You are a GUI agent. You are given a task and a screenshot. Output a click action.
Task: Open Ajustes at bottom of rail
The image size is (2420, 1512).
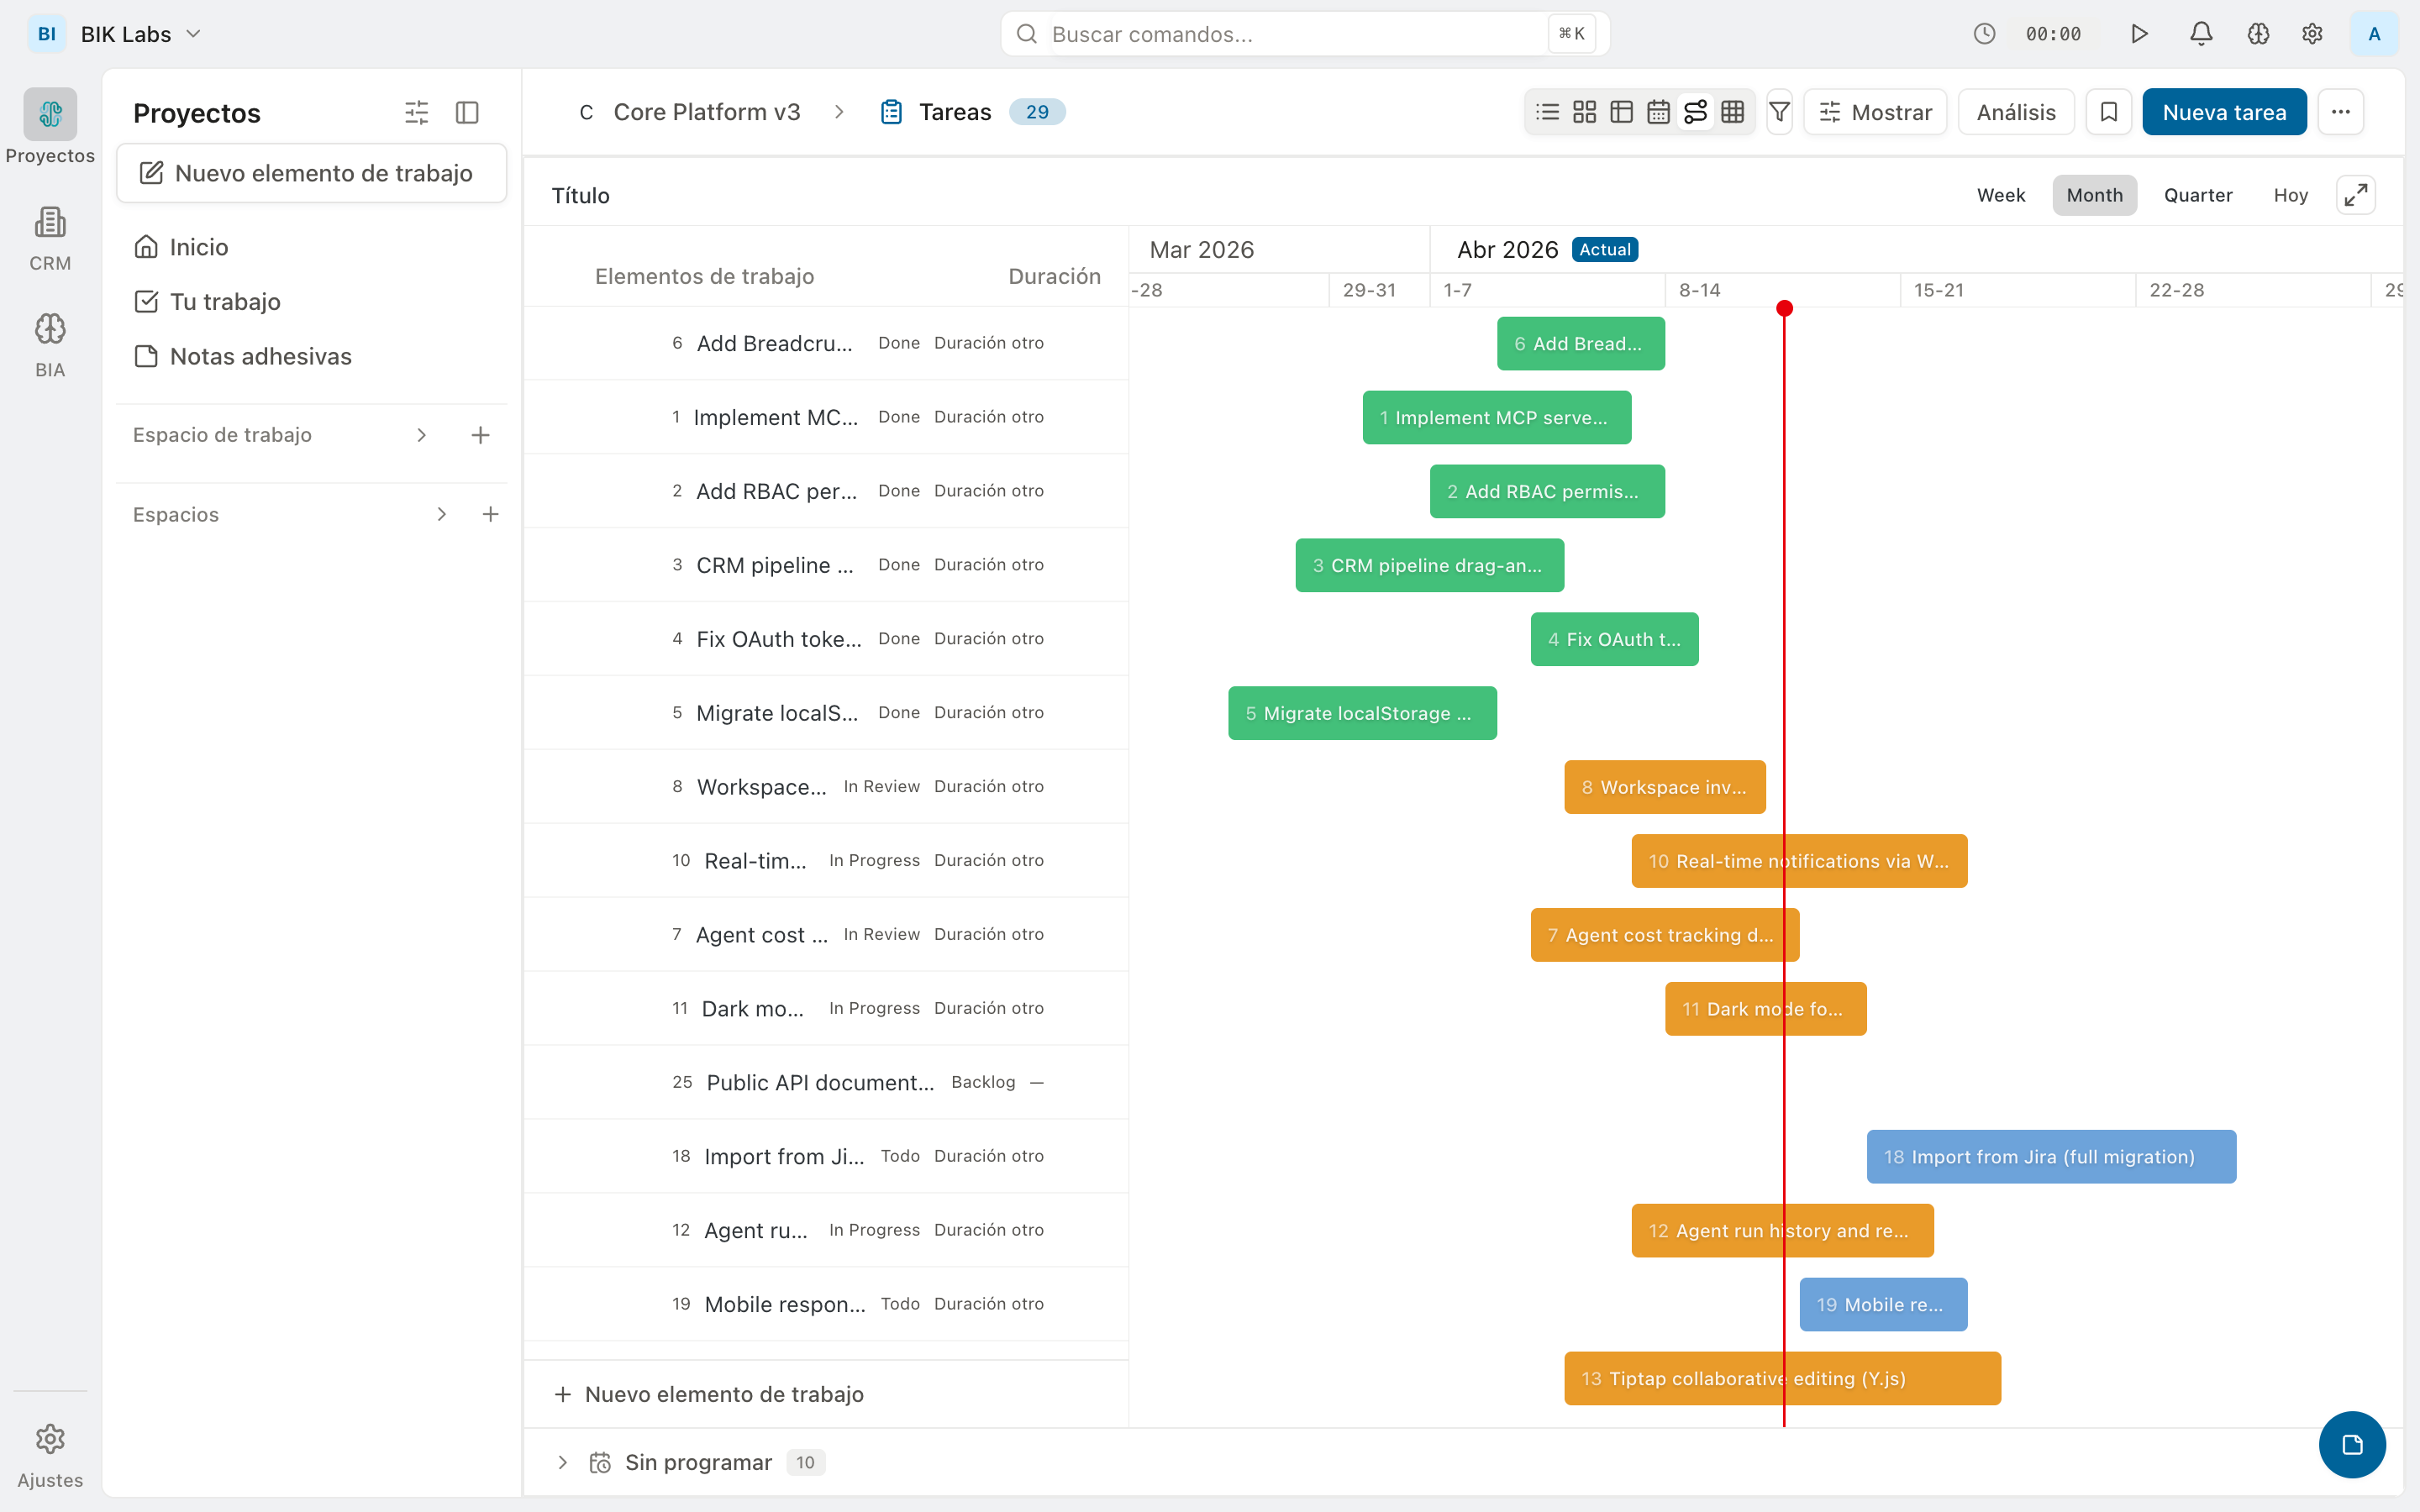[50, 1457]
